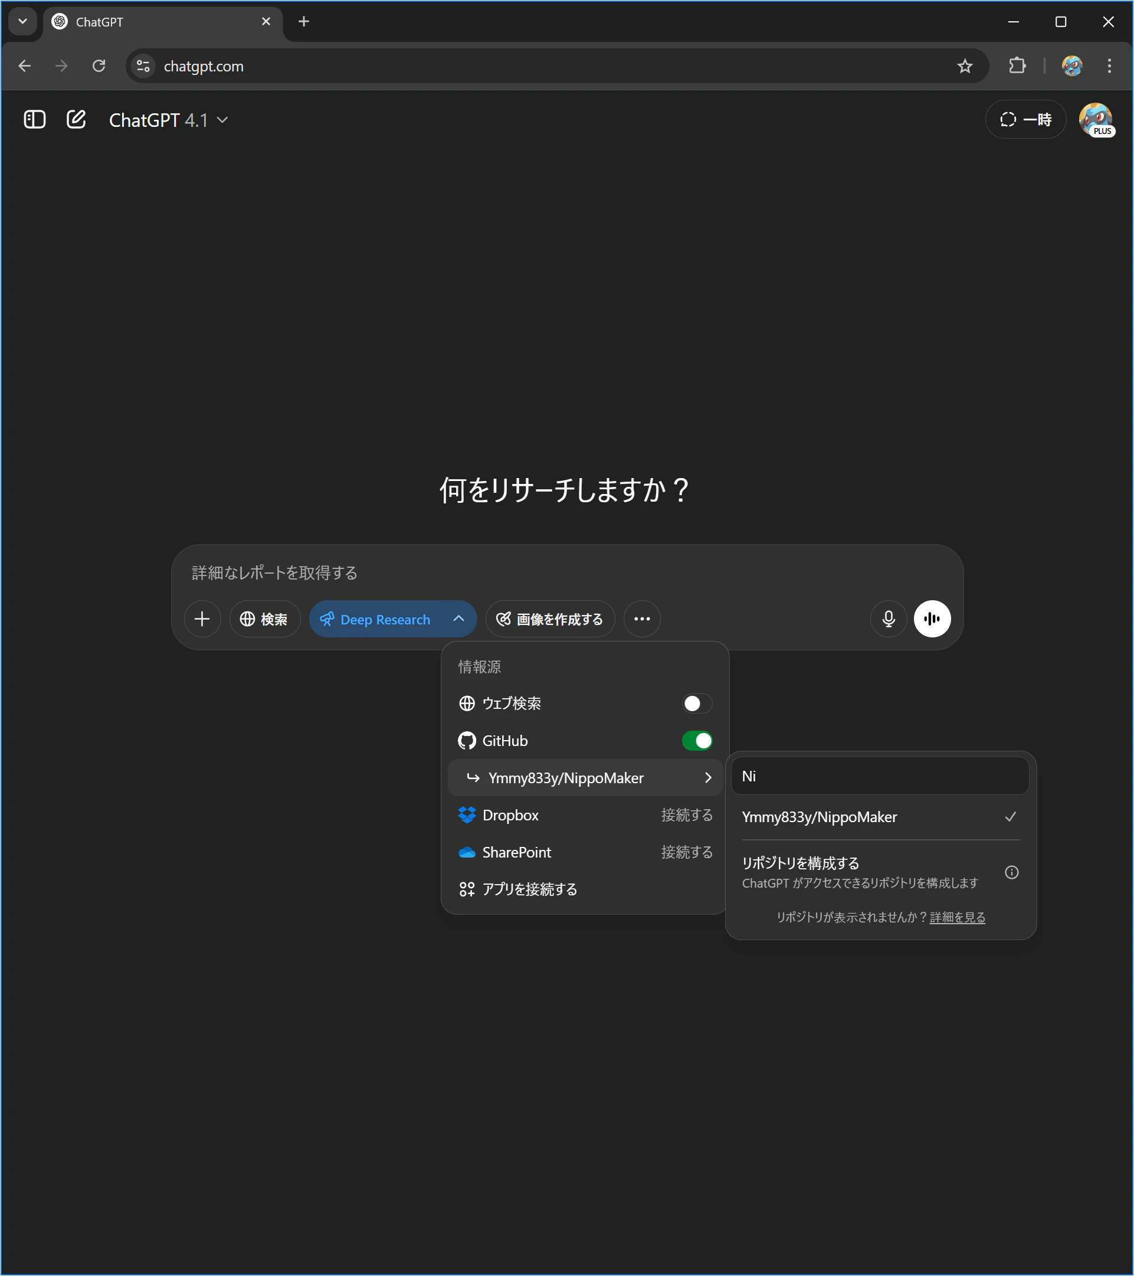Open the tab search dropdown arrow
This screenshot has height=1276, width=1134.
pos(22,21)
